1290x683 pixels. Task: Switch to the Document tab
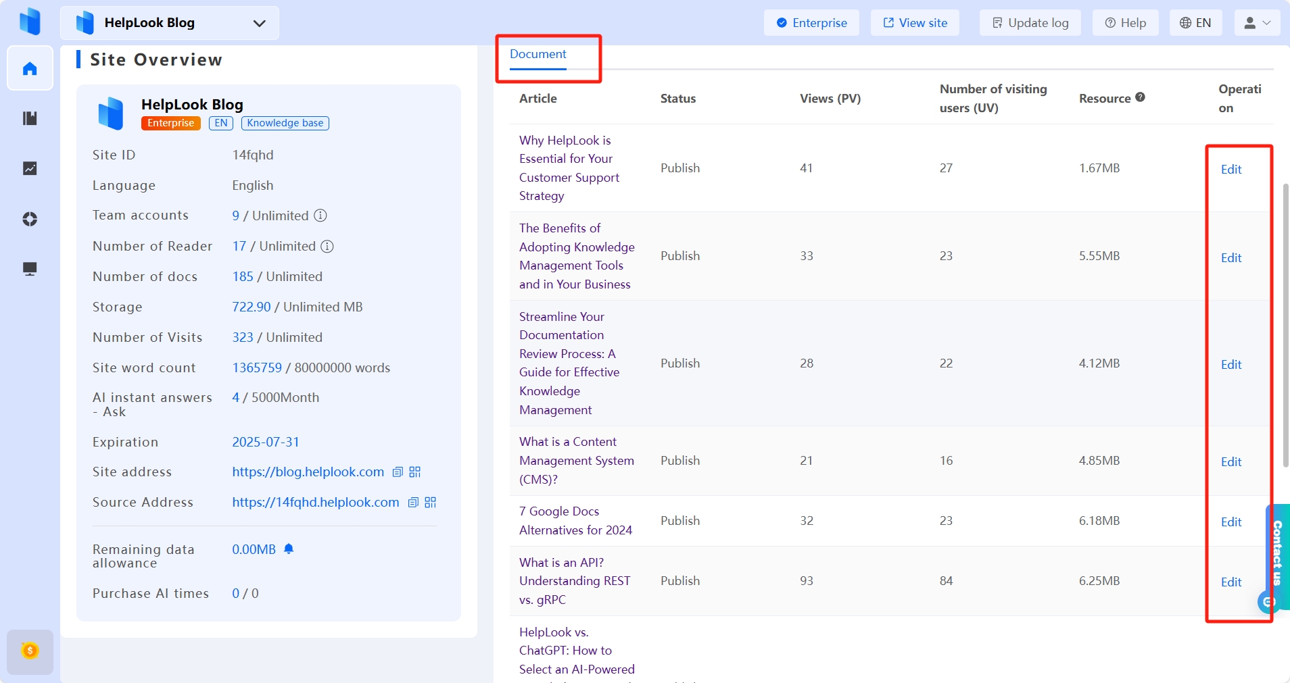537,54
